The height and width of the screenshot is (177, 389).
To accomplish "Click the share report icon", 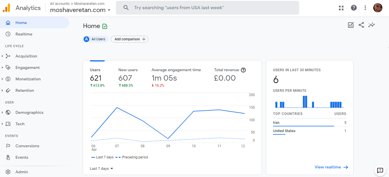I will (361, 25).
